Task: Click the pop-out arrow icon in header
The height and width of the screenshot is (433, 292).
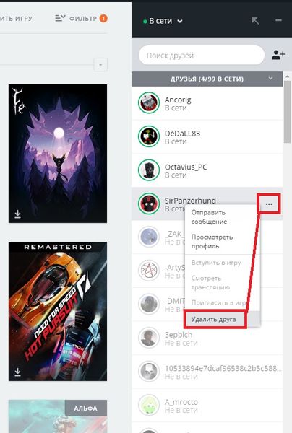Action: (x=255, y=20)
